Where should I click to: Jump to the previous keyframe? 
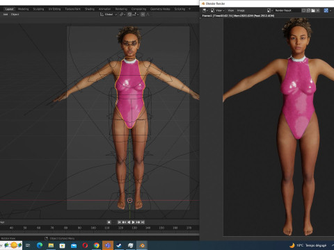(x=124, y=222)
